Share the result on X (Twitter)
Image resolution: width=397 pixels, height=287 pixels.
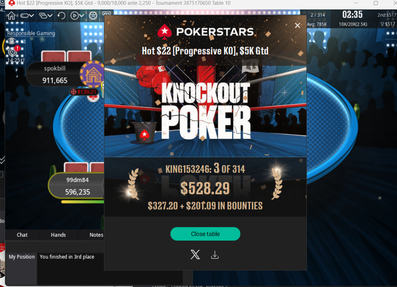pos(195,255)
